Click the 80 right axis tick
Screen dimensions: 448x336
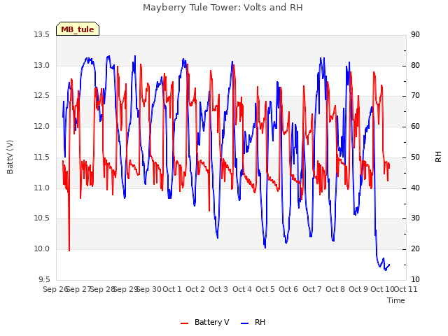tap(415, 65)
